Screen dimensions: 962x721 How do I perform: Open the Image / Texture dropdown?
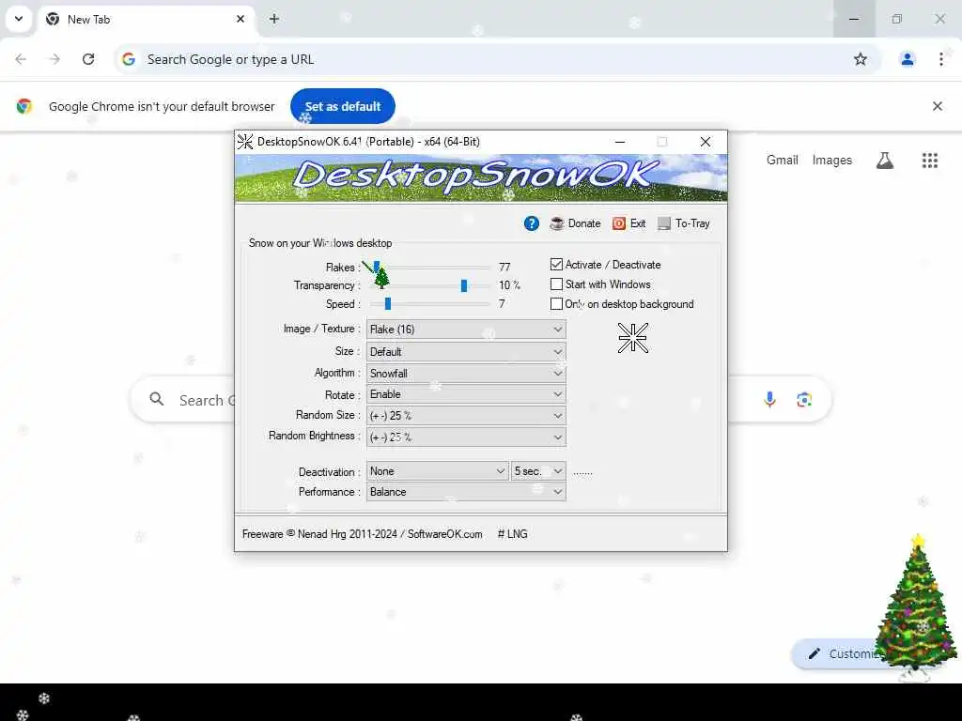[x=466, y=330]
